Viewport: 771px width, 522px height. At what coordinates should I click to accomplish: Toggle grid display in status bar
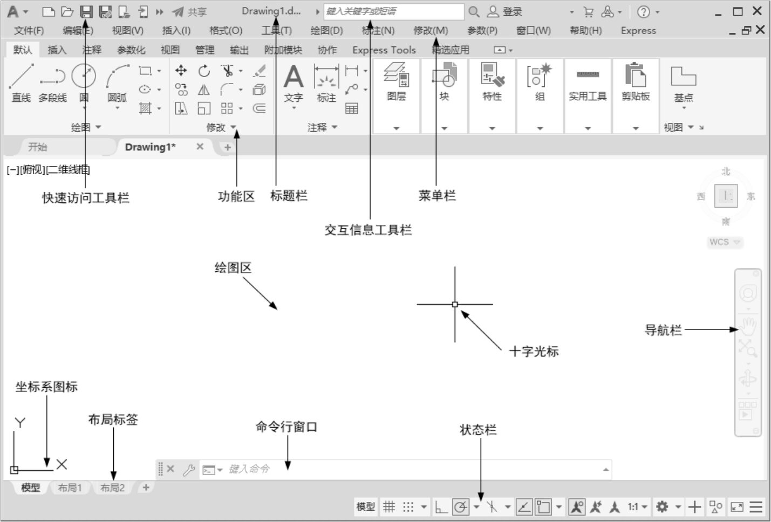click(x=389, y=507)
